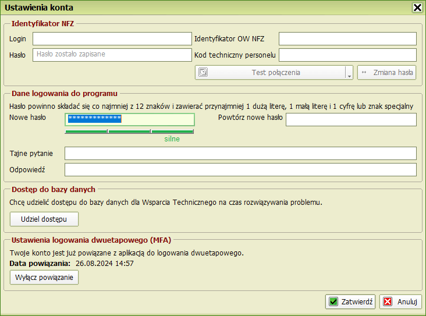Click the arrows icon on Zmiana hasła

[364, 73]
